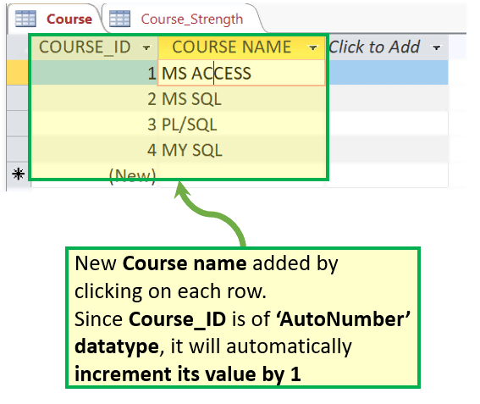Image resolution: width=480 pixels, height=404 pixels.
Task: Select the row selector for MS SQL record
Action: (18, 98)
